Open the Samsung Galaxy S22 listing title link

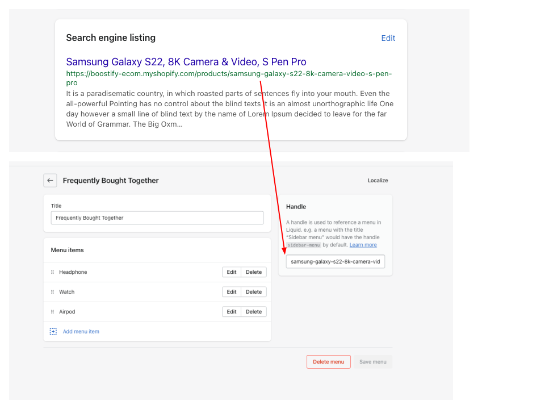click(x=186, y=61)
